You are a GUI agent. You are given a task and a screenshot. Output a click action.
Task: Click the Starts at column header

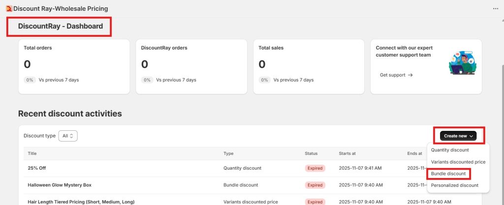pos(347,153)
